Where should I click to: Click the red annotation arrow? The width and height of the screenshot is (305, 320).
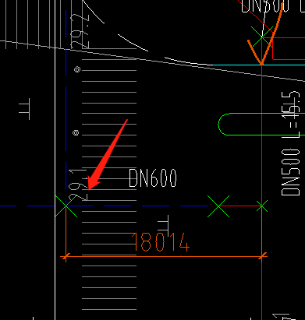pyautogui.click(x=107, y=155)
